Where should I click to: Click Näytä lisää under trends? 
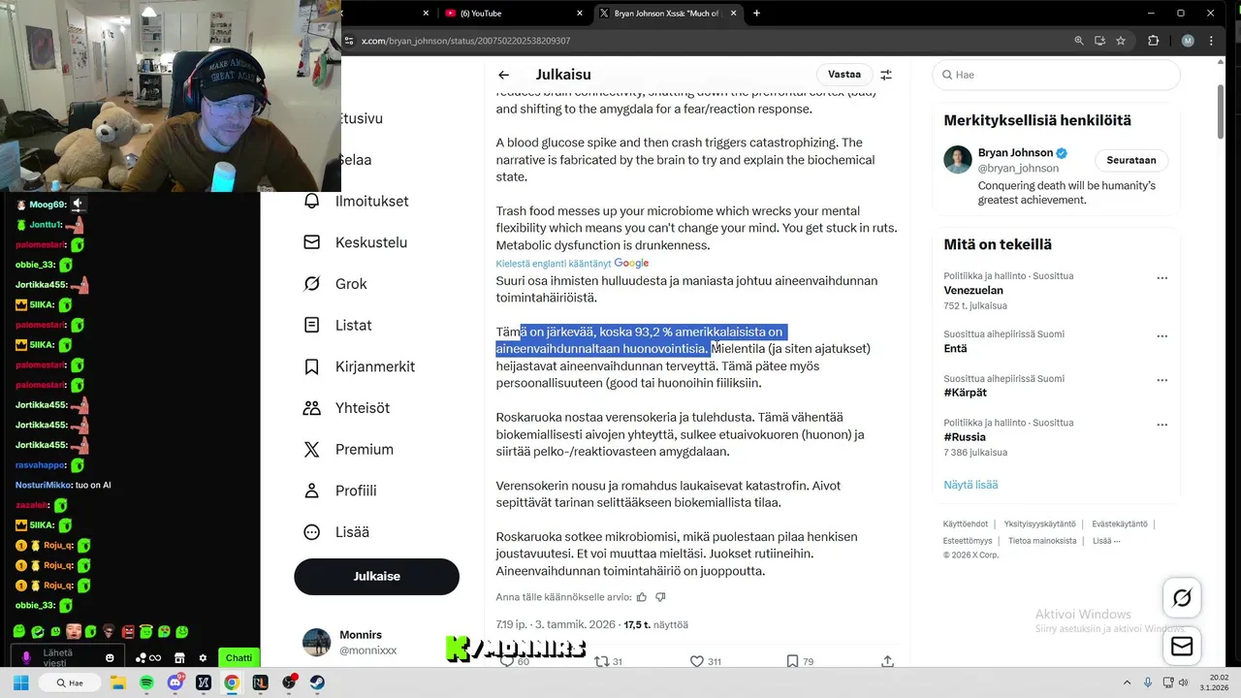(971, 484)
